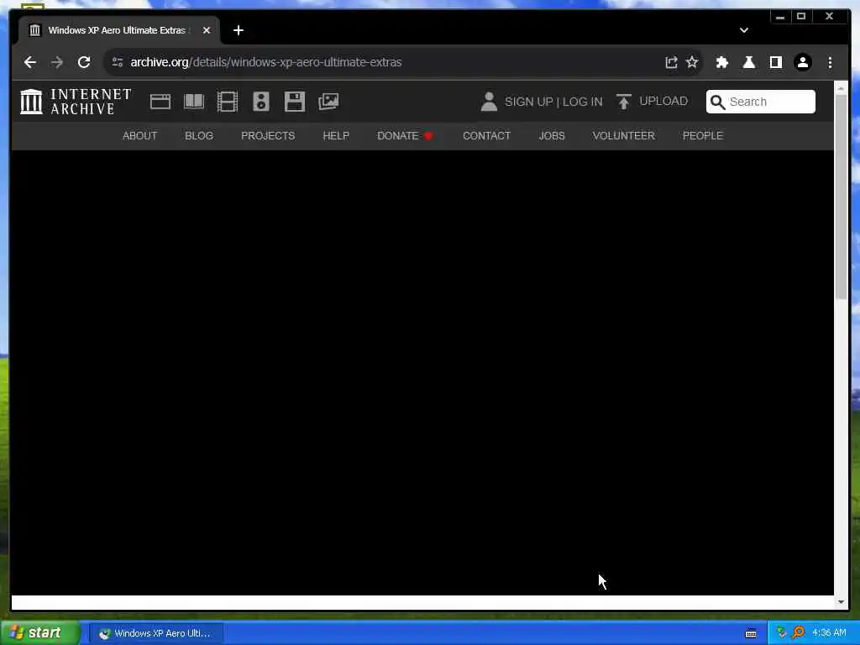Open the CONTACT menu item

pyautogui.click(x=486, y=135)
